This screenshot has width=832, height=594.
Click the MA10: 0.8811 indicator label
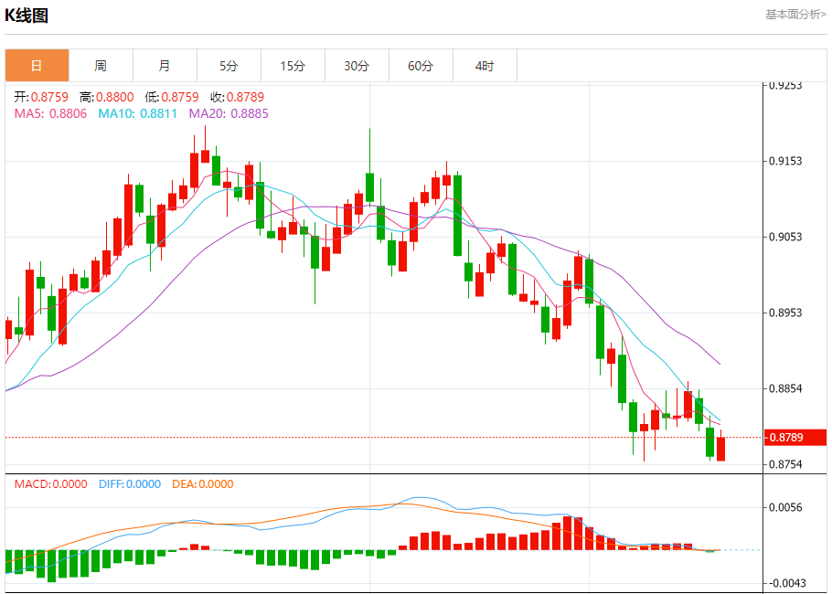(x=137, y=113)
